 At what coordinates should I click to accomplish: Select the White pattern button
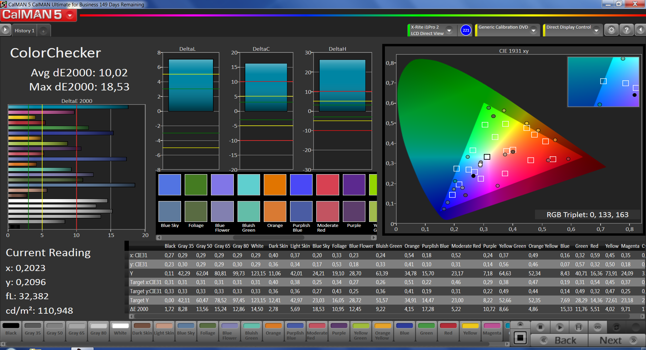point(120,331)
